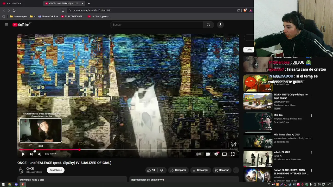Click the search magnifier button

point(208,25)
